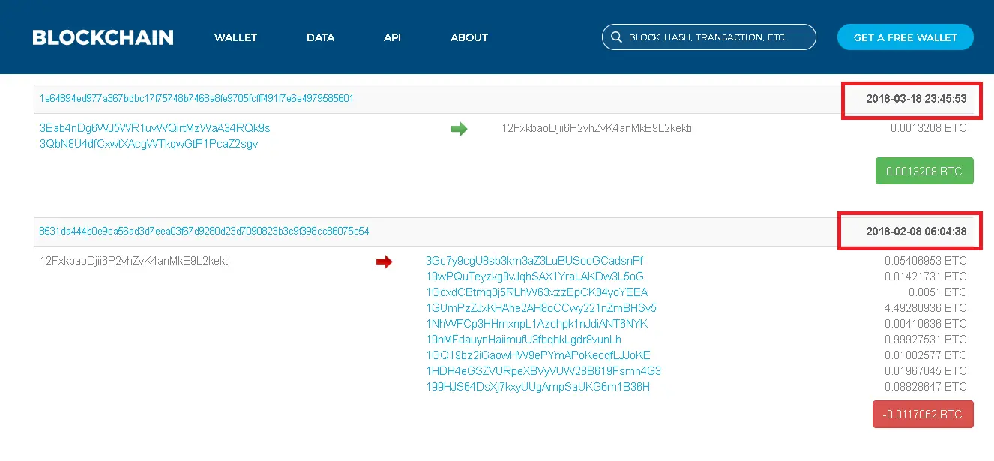The image size is (994, 461).
Task: Open address 3Eab4nDg6WJ5WR1uvWQirtMzWaA34RQk9s
Action: (155, 128)
